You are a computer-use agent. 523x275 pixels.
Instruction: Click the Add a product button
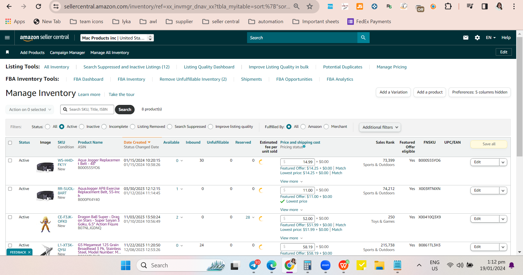point(430,92)
